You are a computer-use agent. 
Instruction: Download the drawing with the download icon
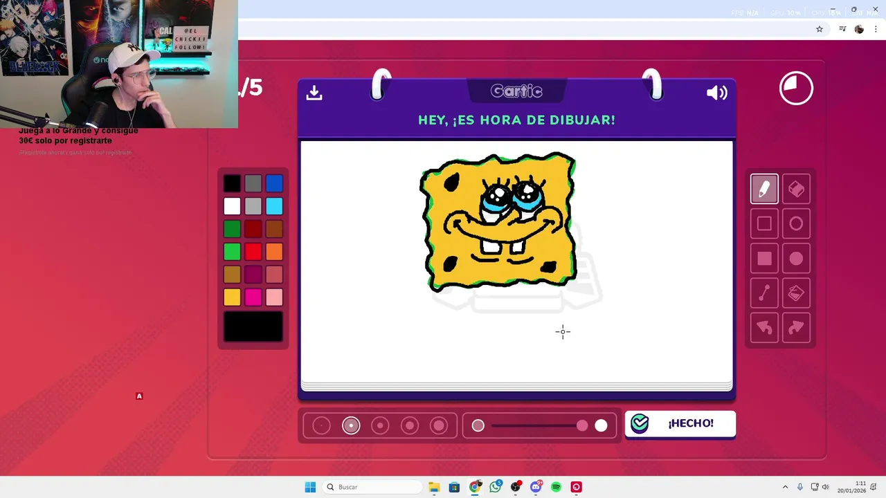pos(314,93)
